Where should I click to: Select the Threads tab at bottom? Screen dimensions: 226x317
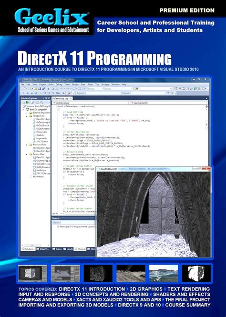tap(80, 249)
